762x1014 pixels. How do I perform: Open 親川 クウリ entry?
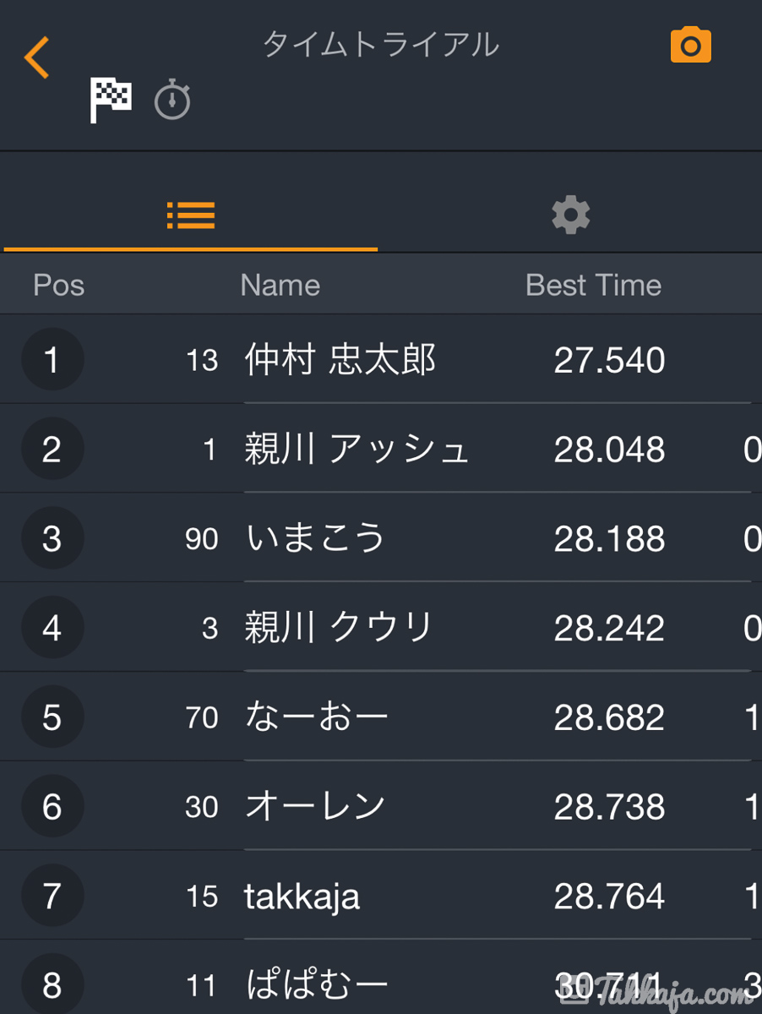coord(338,629)
